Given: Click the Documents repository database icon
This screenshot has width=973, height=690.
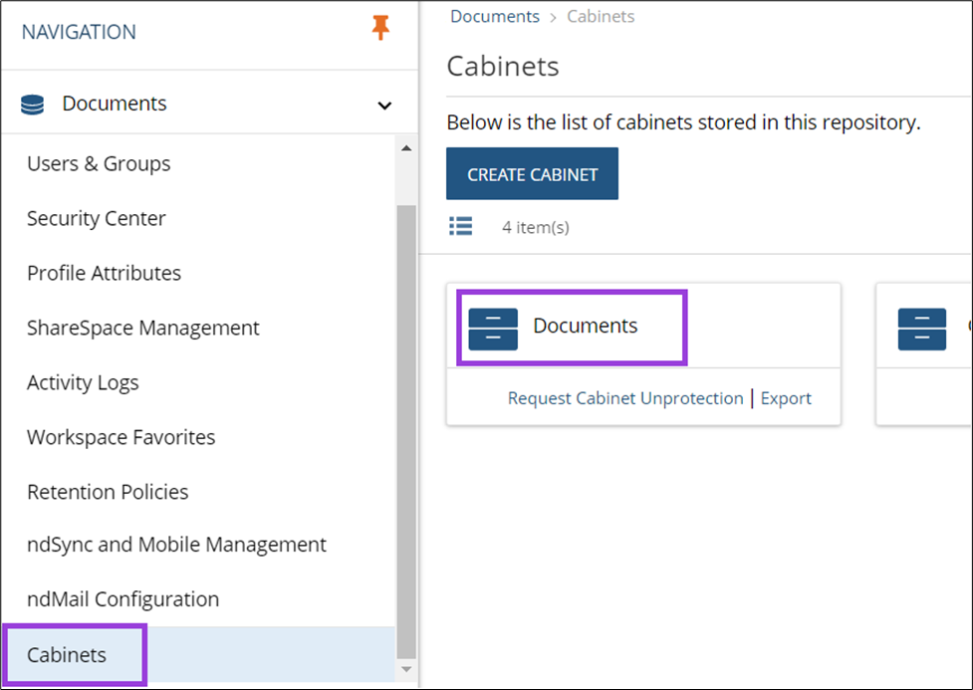Looking at the screenshot, I should (33, 105).
